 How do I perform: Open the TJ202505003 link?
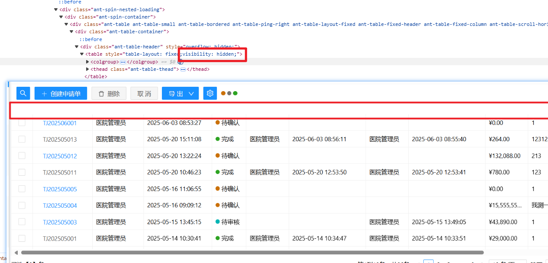[60, 222]
